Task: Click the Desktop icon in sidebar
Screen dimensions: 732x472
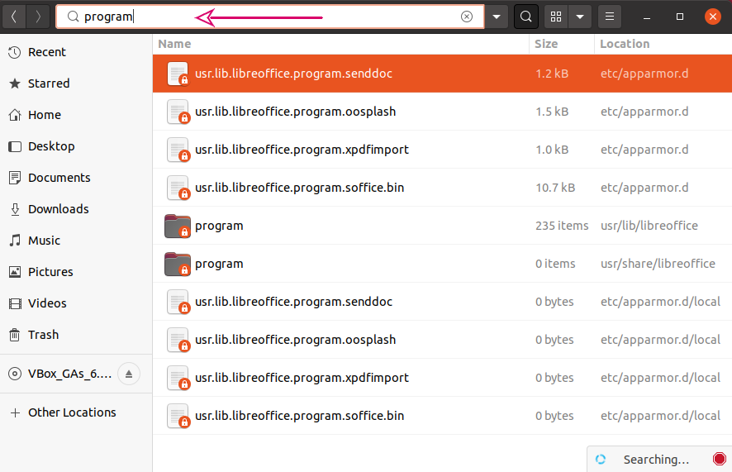Action: tap(15, 146)
